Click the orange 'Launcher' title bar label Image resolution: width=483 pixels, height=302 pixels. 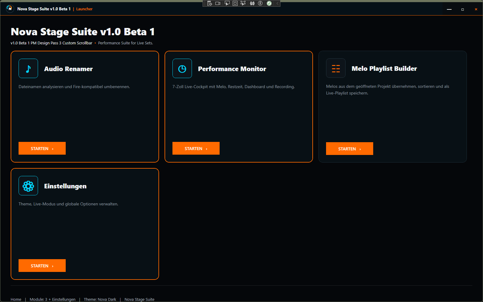[84, 9]
